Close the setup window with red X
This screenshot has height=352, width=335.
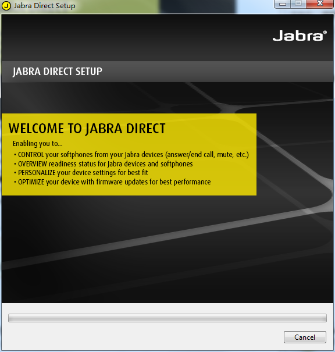click(320, 4)
